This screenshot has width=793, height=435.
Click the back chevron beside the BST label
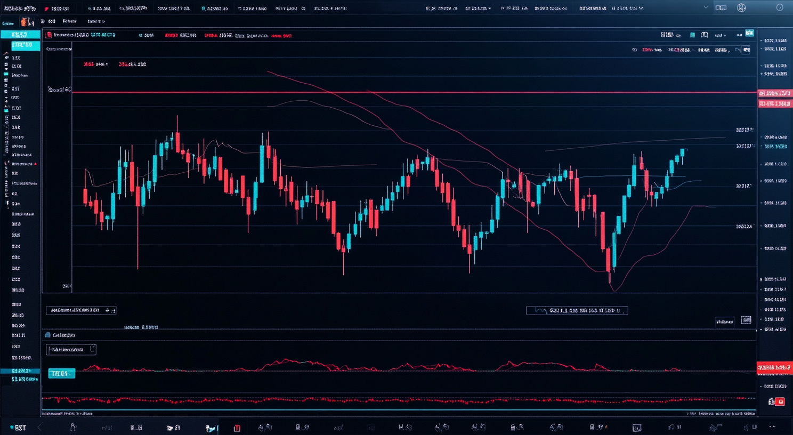point(39,428)
